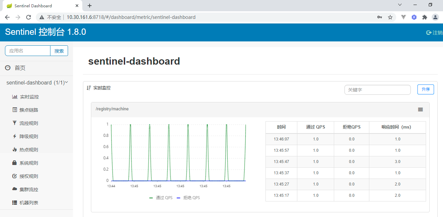This screenshot has width=443, height=217.
Task: Go to the 首页 home link
Action: coord(20,68)
